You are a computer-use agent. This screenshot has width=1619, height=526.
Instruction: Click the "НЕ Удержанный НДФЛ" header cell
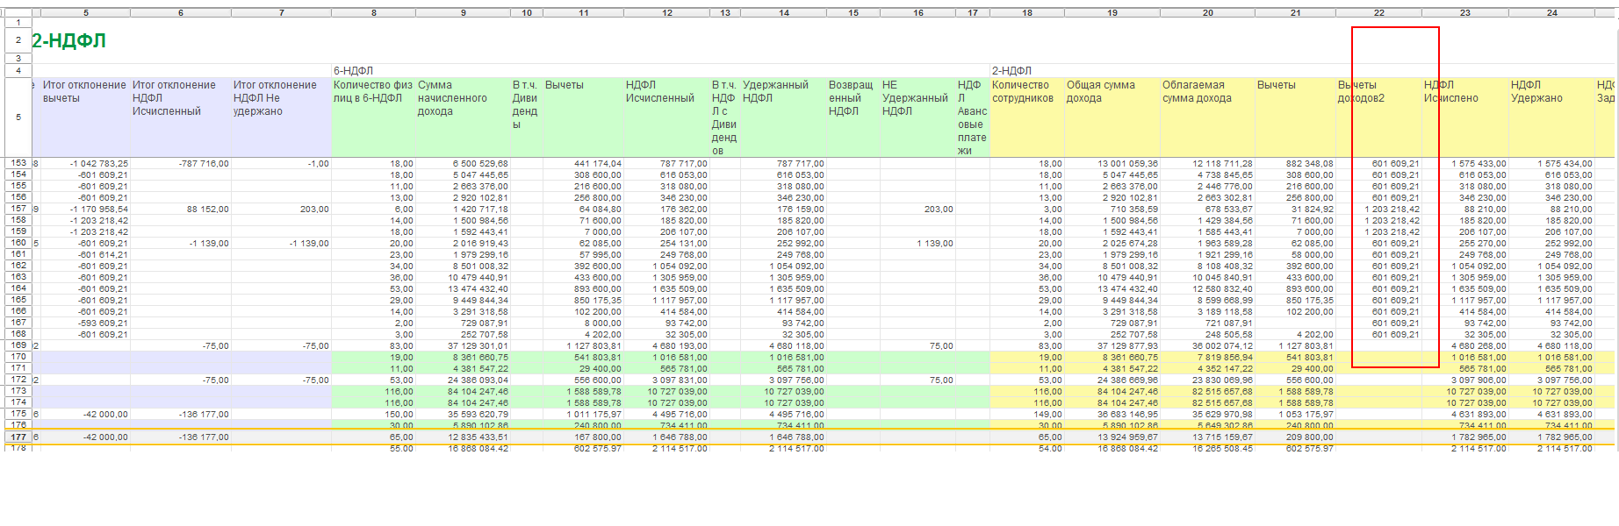point(917,117)
